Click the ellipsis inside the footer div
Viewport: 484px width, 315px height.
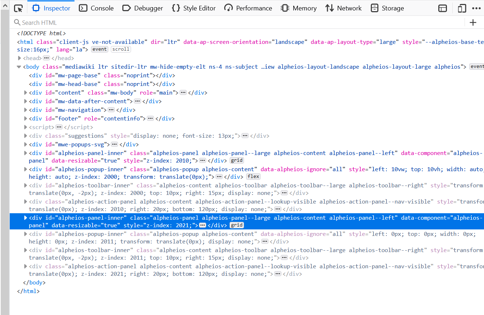[150, 118]
